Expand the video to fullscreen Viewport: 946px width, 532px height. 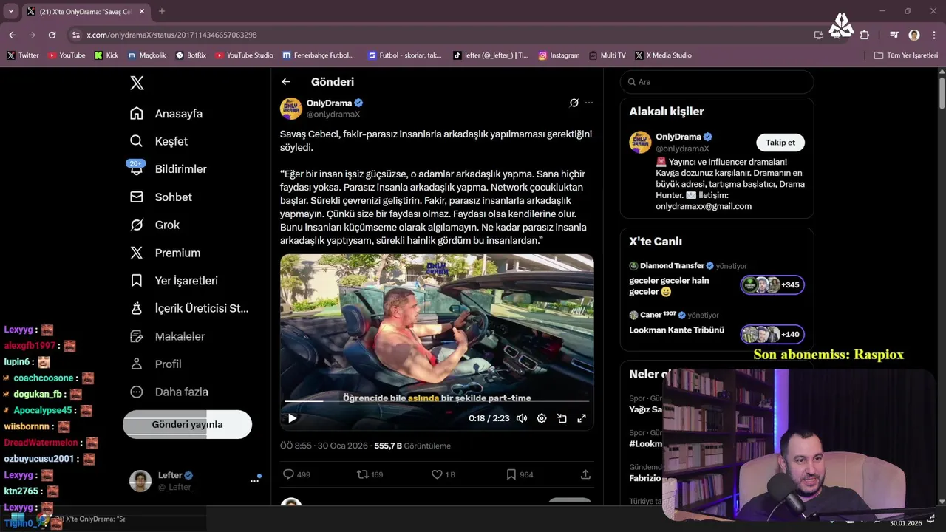coord(582,418)
